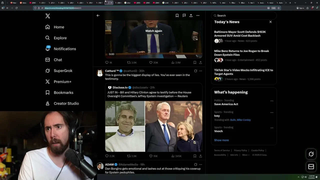Repost Catturd's post with 2.9K reposts

pyautogui.click(x=132, y=156)
